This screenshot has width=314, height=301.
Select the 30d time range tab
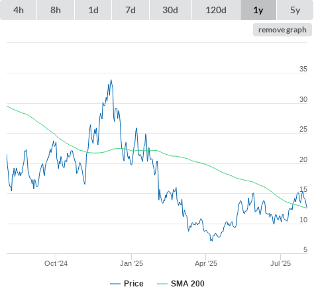[x=170, y=10]
